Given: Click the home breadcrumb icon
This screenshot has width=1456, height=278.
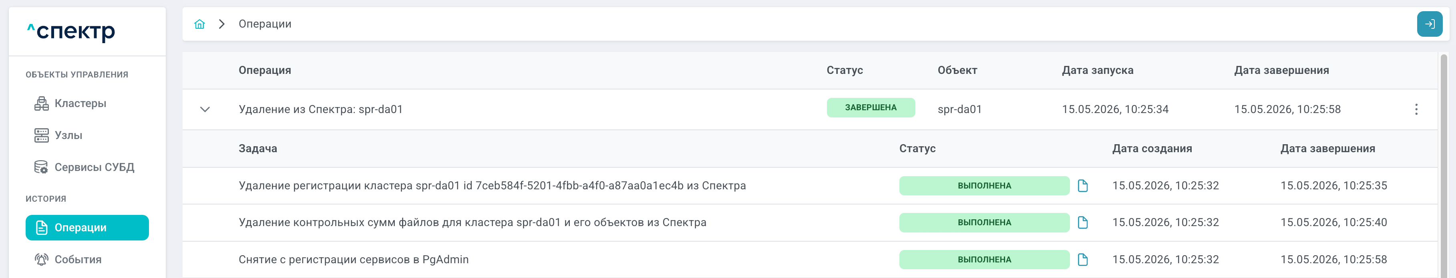Looking at the screenshot, I should (x=199, y=24).
